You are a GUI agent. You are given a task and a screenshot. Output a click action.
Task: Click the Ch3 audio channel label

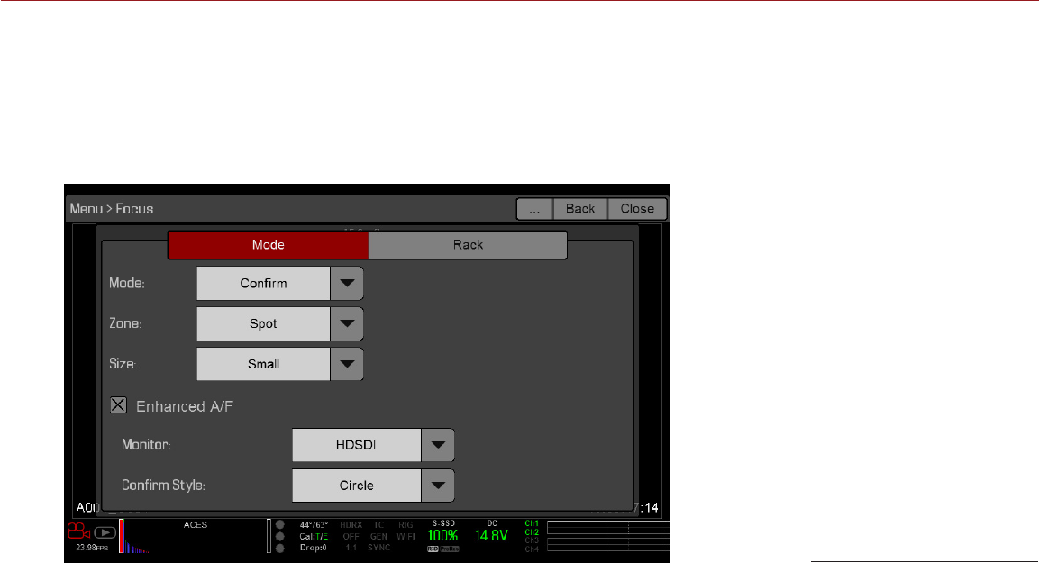[x=532, y=540]
